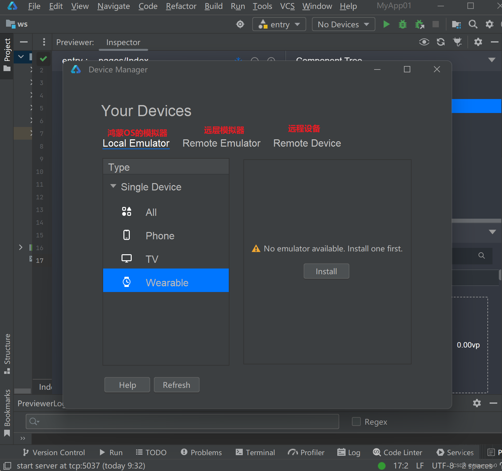Open Previewer settings gear icon
The height and width of the screenshot is (471, 502).
coord(478,42)
